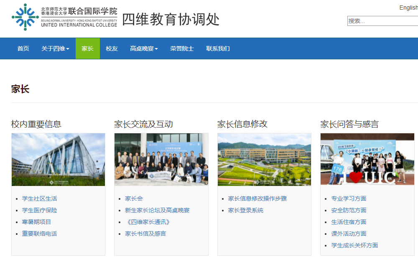Expand the 关于四维 dropdown menu
The width and height of the screenshot is (418, 257).
(55, 48)
